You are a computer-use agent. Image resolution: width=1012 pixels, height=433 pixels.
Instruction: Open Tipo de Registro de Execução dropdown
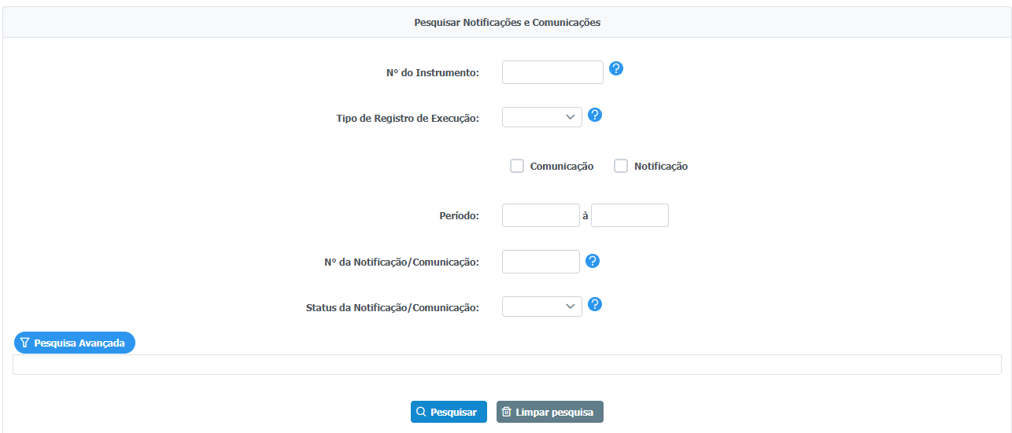point(542,117)
